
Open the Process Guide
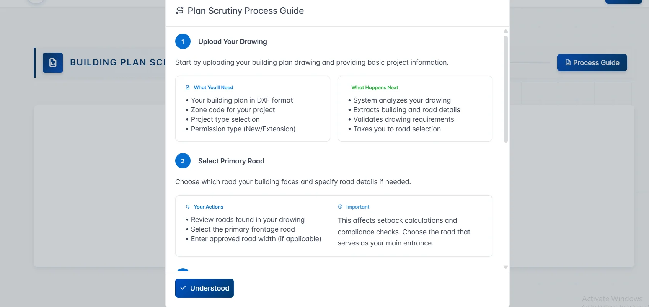(x=592, y=62)
